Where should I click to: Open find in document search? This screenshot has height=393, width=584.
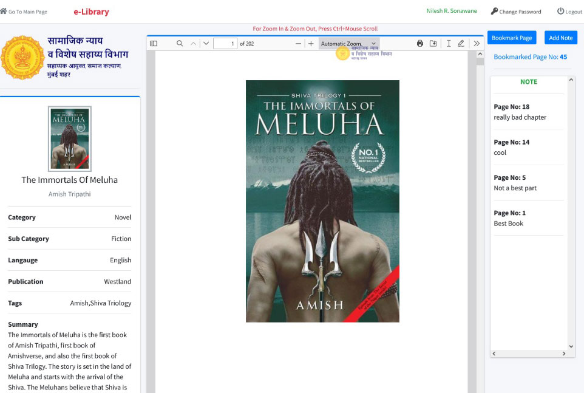tap(180, 44)
